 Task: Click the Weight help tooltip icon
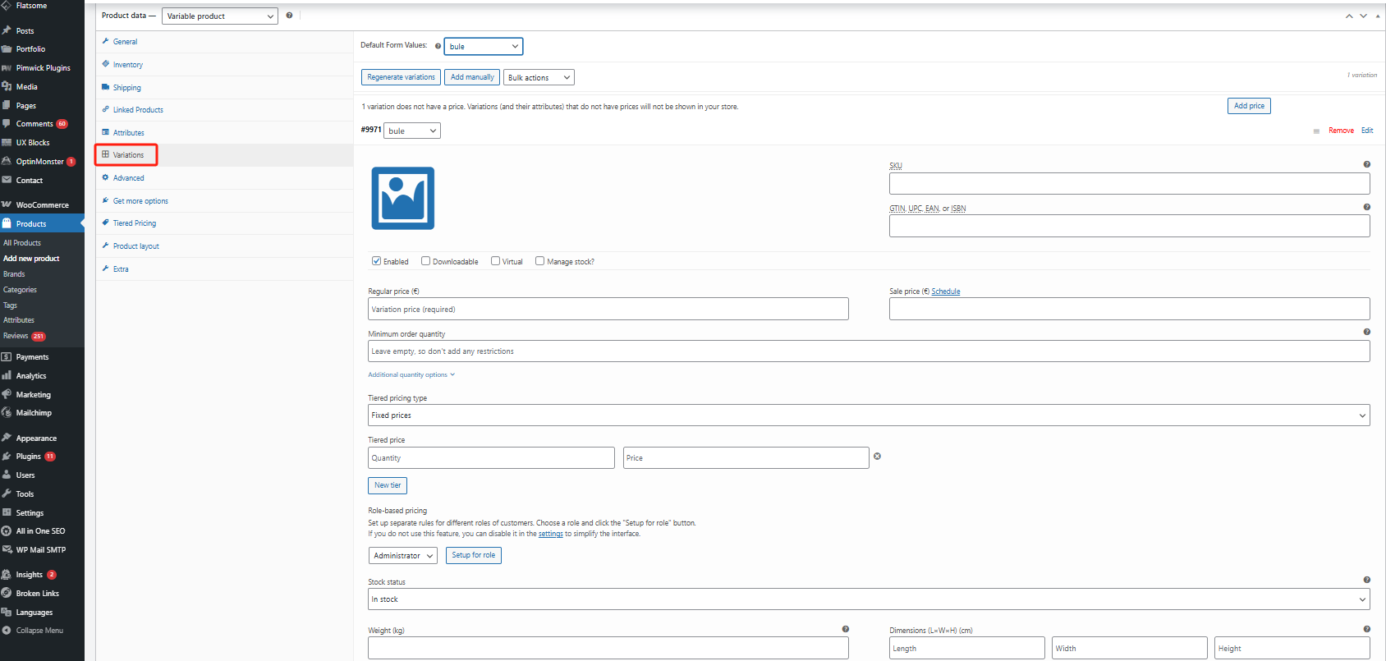pos(845,629)
